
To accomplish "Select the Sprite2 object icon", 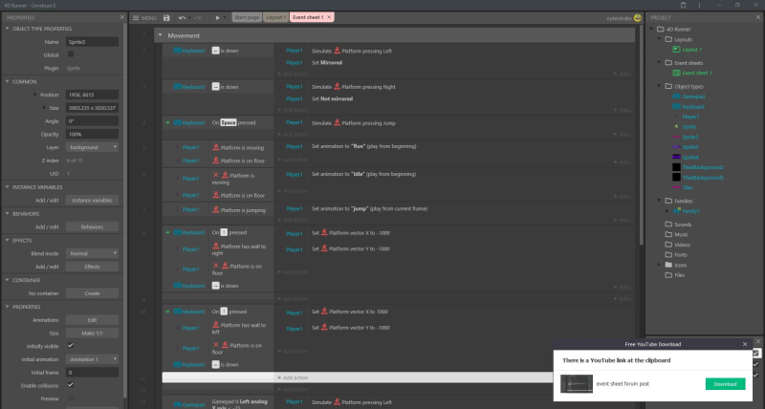I will [x=676, y=137].
